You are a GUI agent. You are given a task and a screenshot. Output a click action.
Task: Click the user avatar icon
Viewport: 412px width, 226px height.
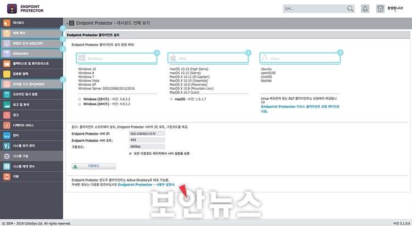(380, 9)
